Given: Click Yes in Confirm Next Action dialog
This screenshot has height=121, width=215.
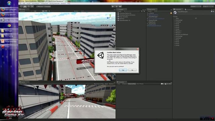Looking at the screenshot, I should (x=123, y=70).
